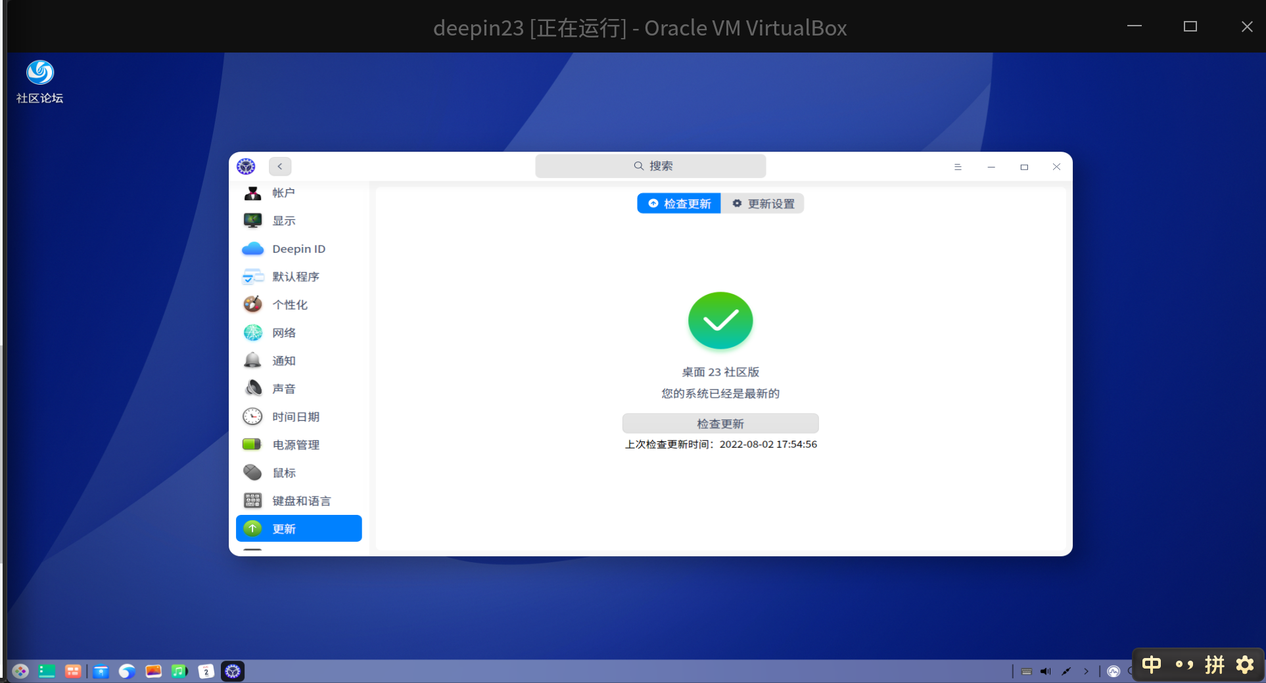This screenshot has height=683, width=1266.
Task: Click the green show-desktop dock icon
Action: (x=47, y=671)
